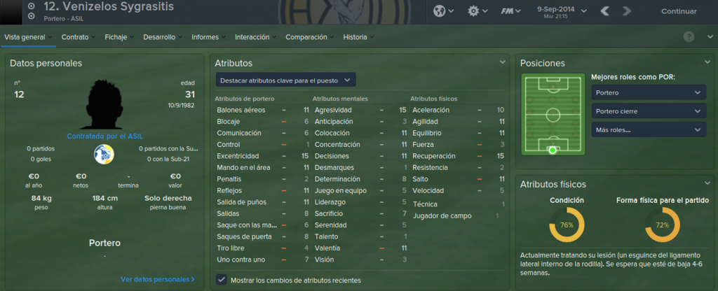Go forward using the right arrow
The width and height of the screenshot is (718, 291).
pyautogui.click(x=627, y=11)
